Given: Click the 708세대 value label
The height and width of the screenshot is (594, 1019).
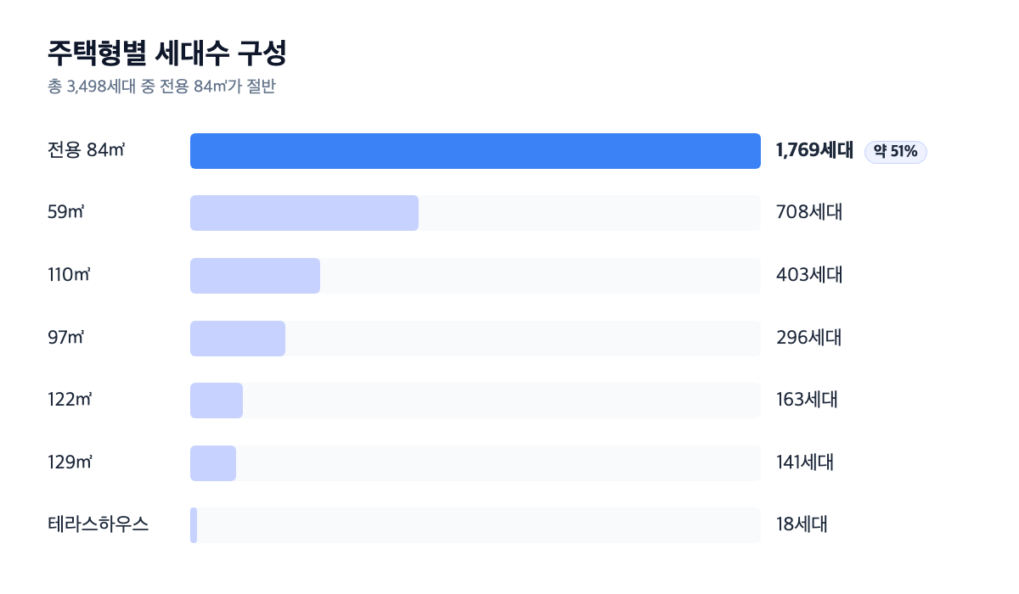Looking at the screenshot, I should point(809,213).
